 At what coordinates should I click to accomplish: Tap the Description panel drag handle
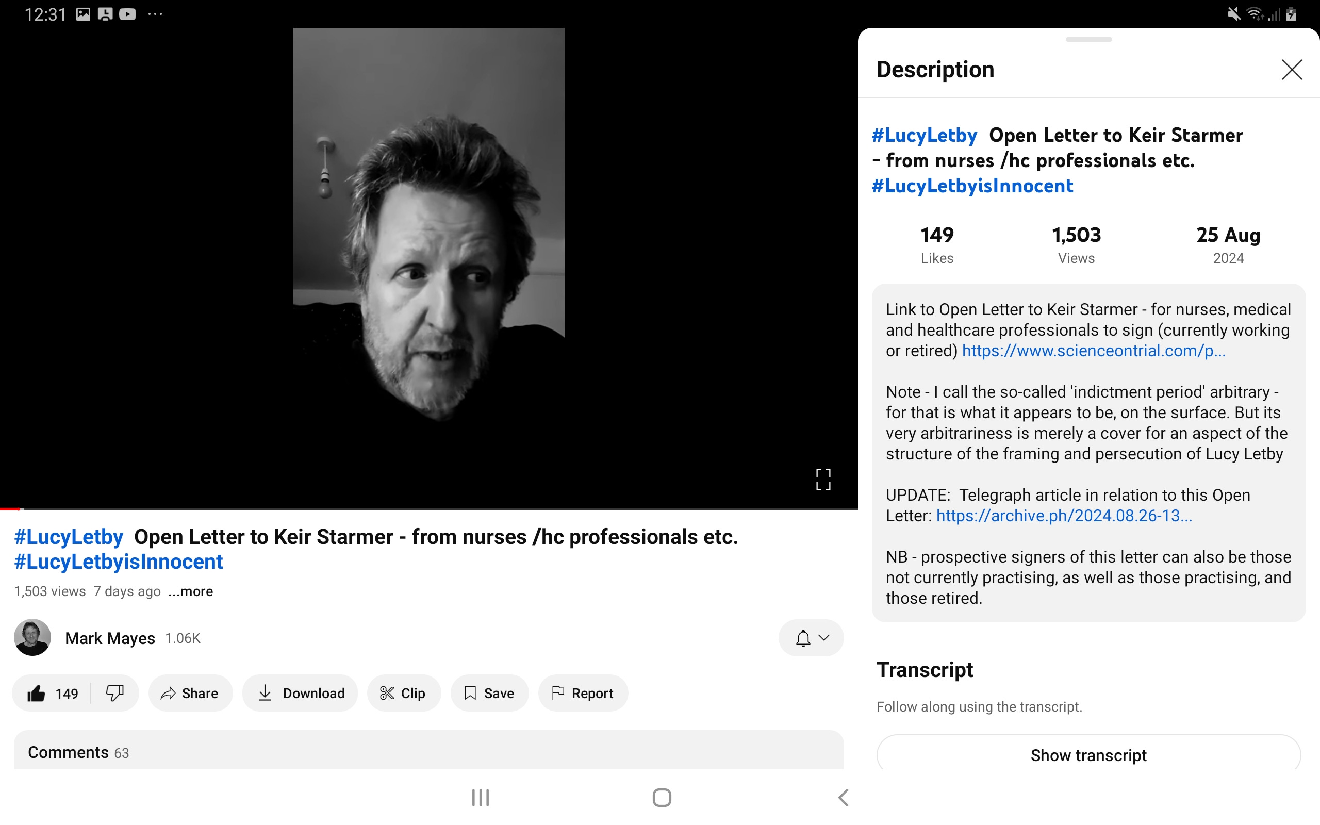click(1088, 39)
